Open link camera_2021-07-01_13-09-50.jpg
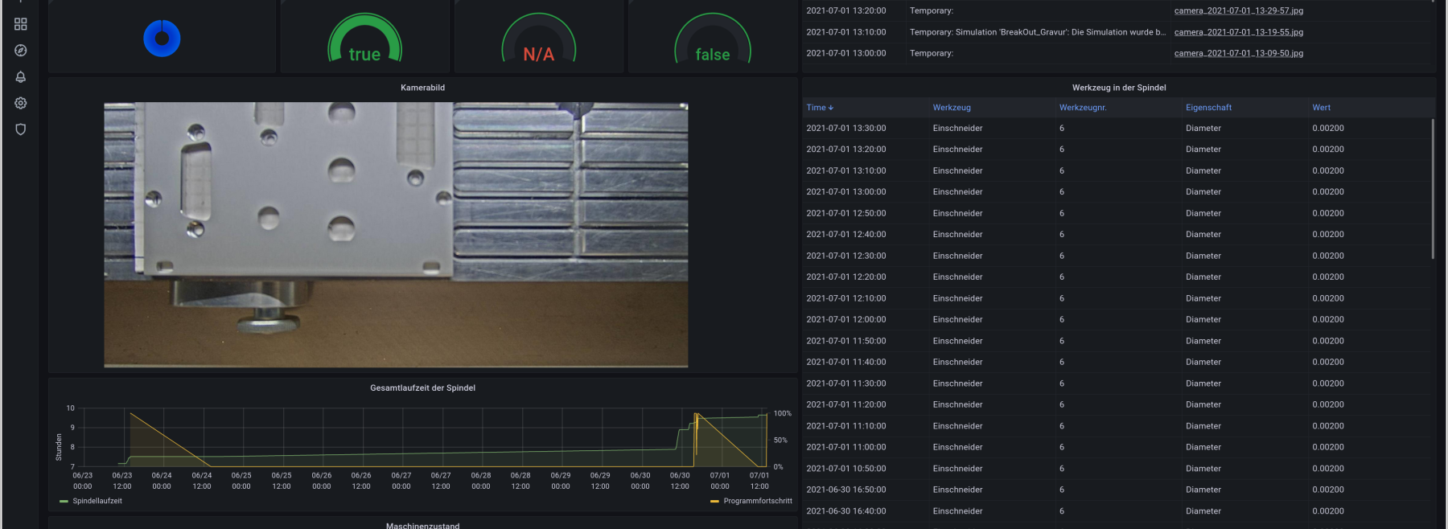The image size is (1448, 529). [1238, 53]
